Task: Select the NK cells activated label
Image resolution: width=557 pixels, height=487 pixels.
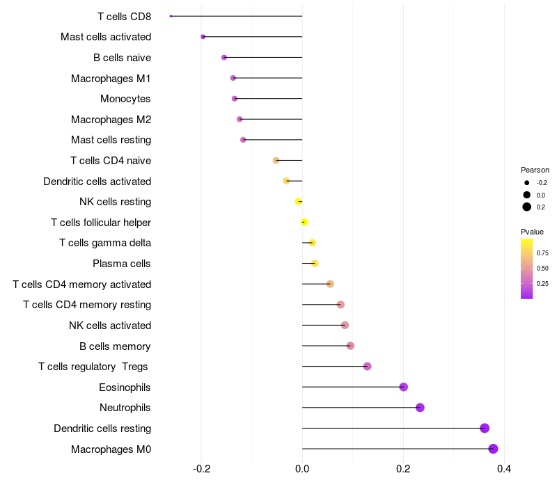Action: 110,326
